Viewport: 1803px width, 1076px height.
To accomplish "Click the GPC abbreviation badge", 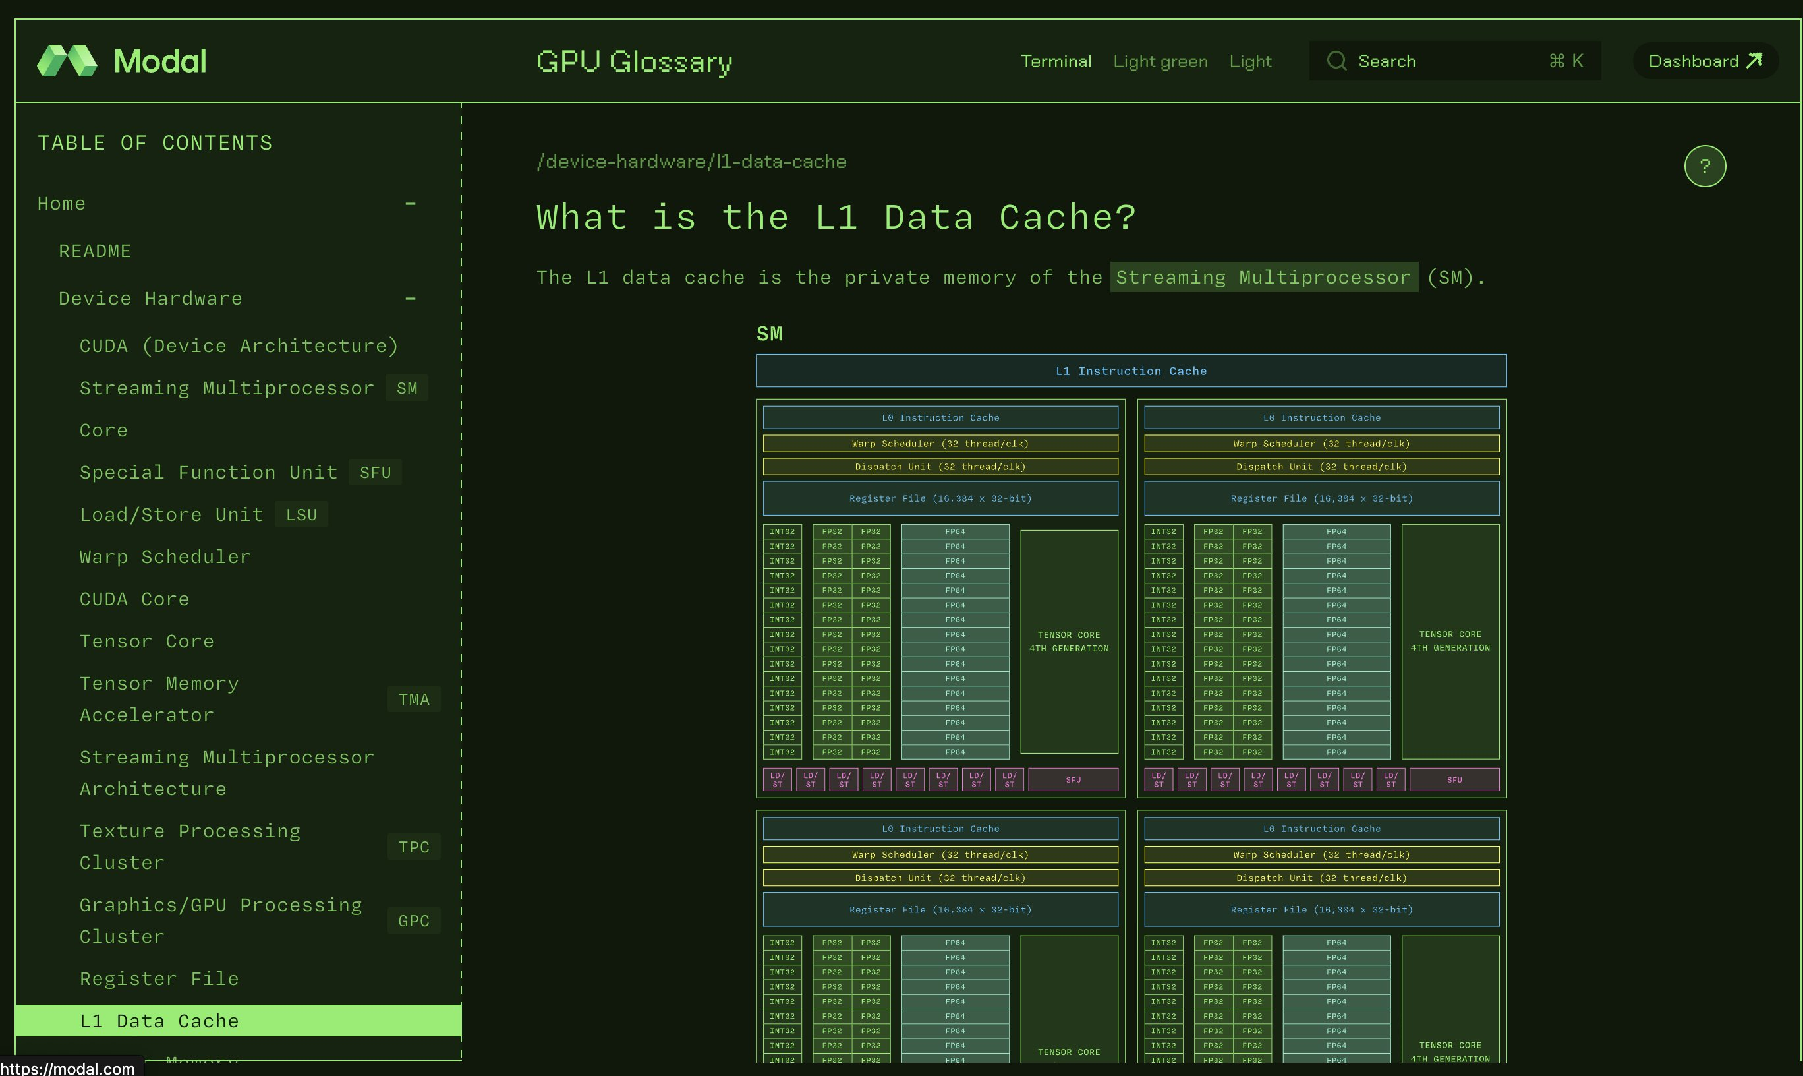I will pyautogui.click(x=414, y=920).
